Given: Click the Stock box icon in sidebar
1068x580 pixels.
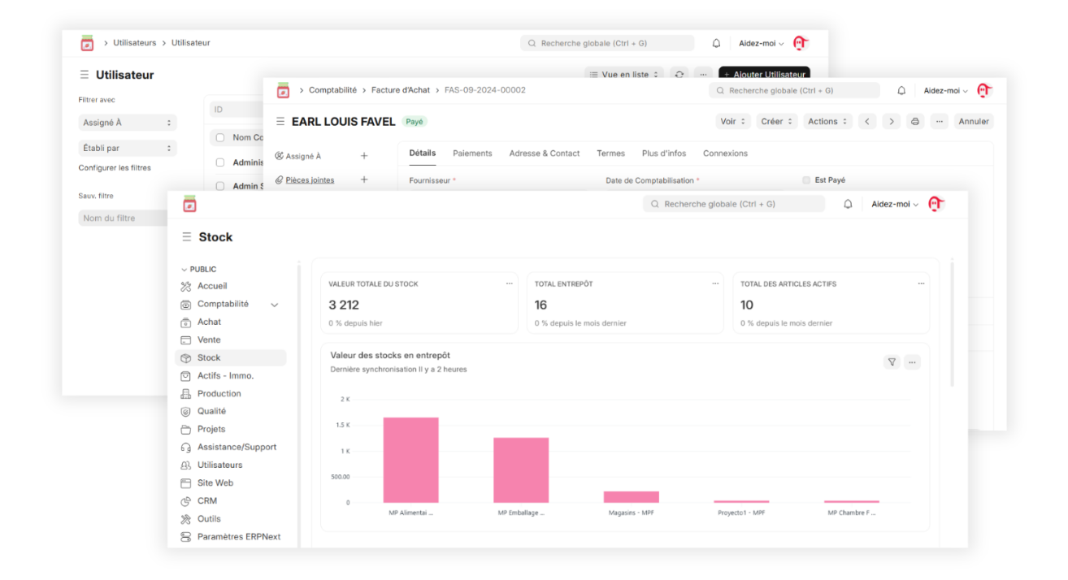Looking at the screenshot, I should pyautogui.click(x=185, y=357).
